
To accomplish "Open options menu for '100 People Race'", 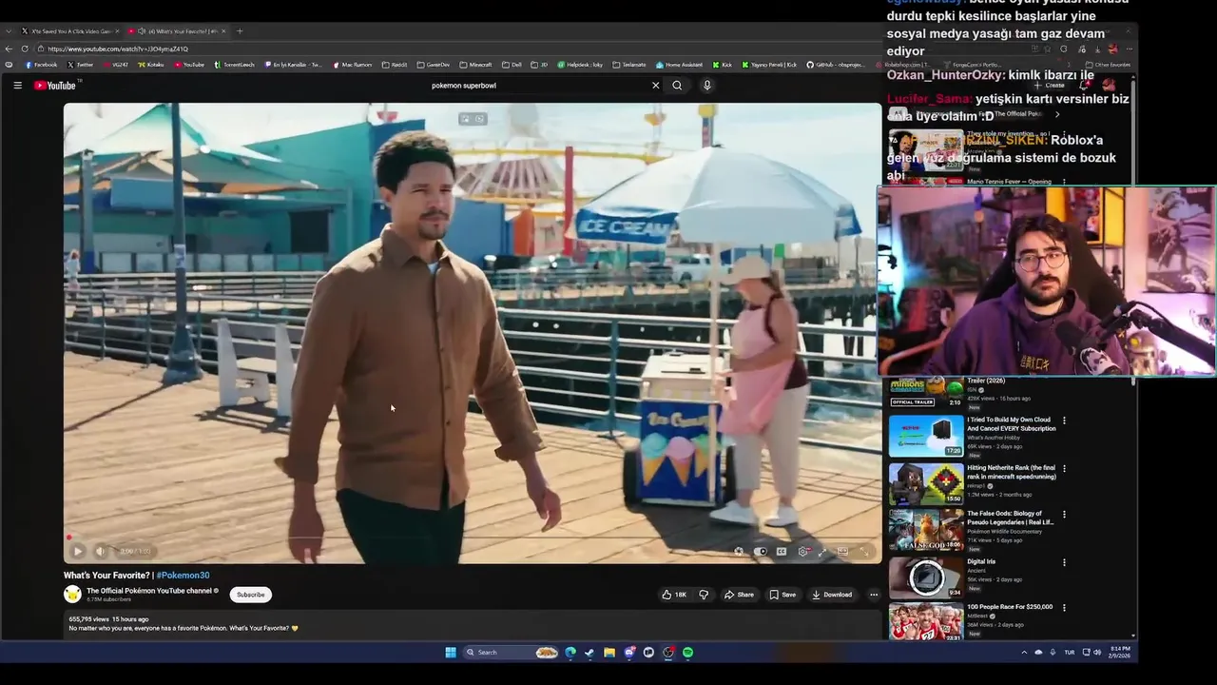I will tap(1064, 608).
